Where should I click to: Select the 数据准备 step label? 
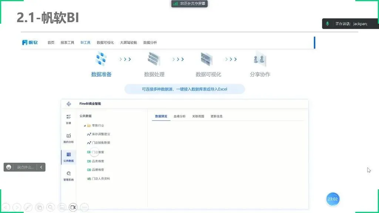tap(101, 74)
